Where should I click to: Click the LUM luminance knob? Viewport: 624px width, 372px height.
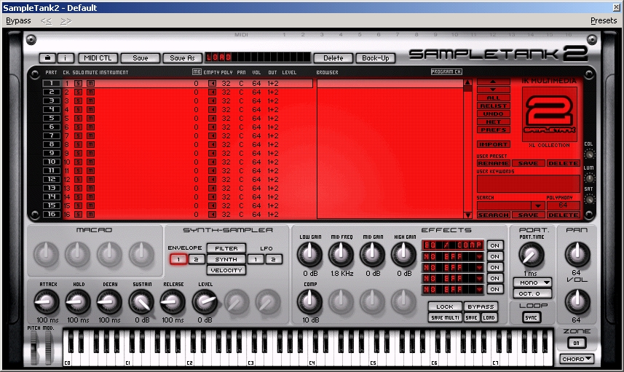click(589, 178)
